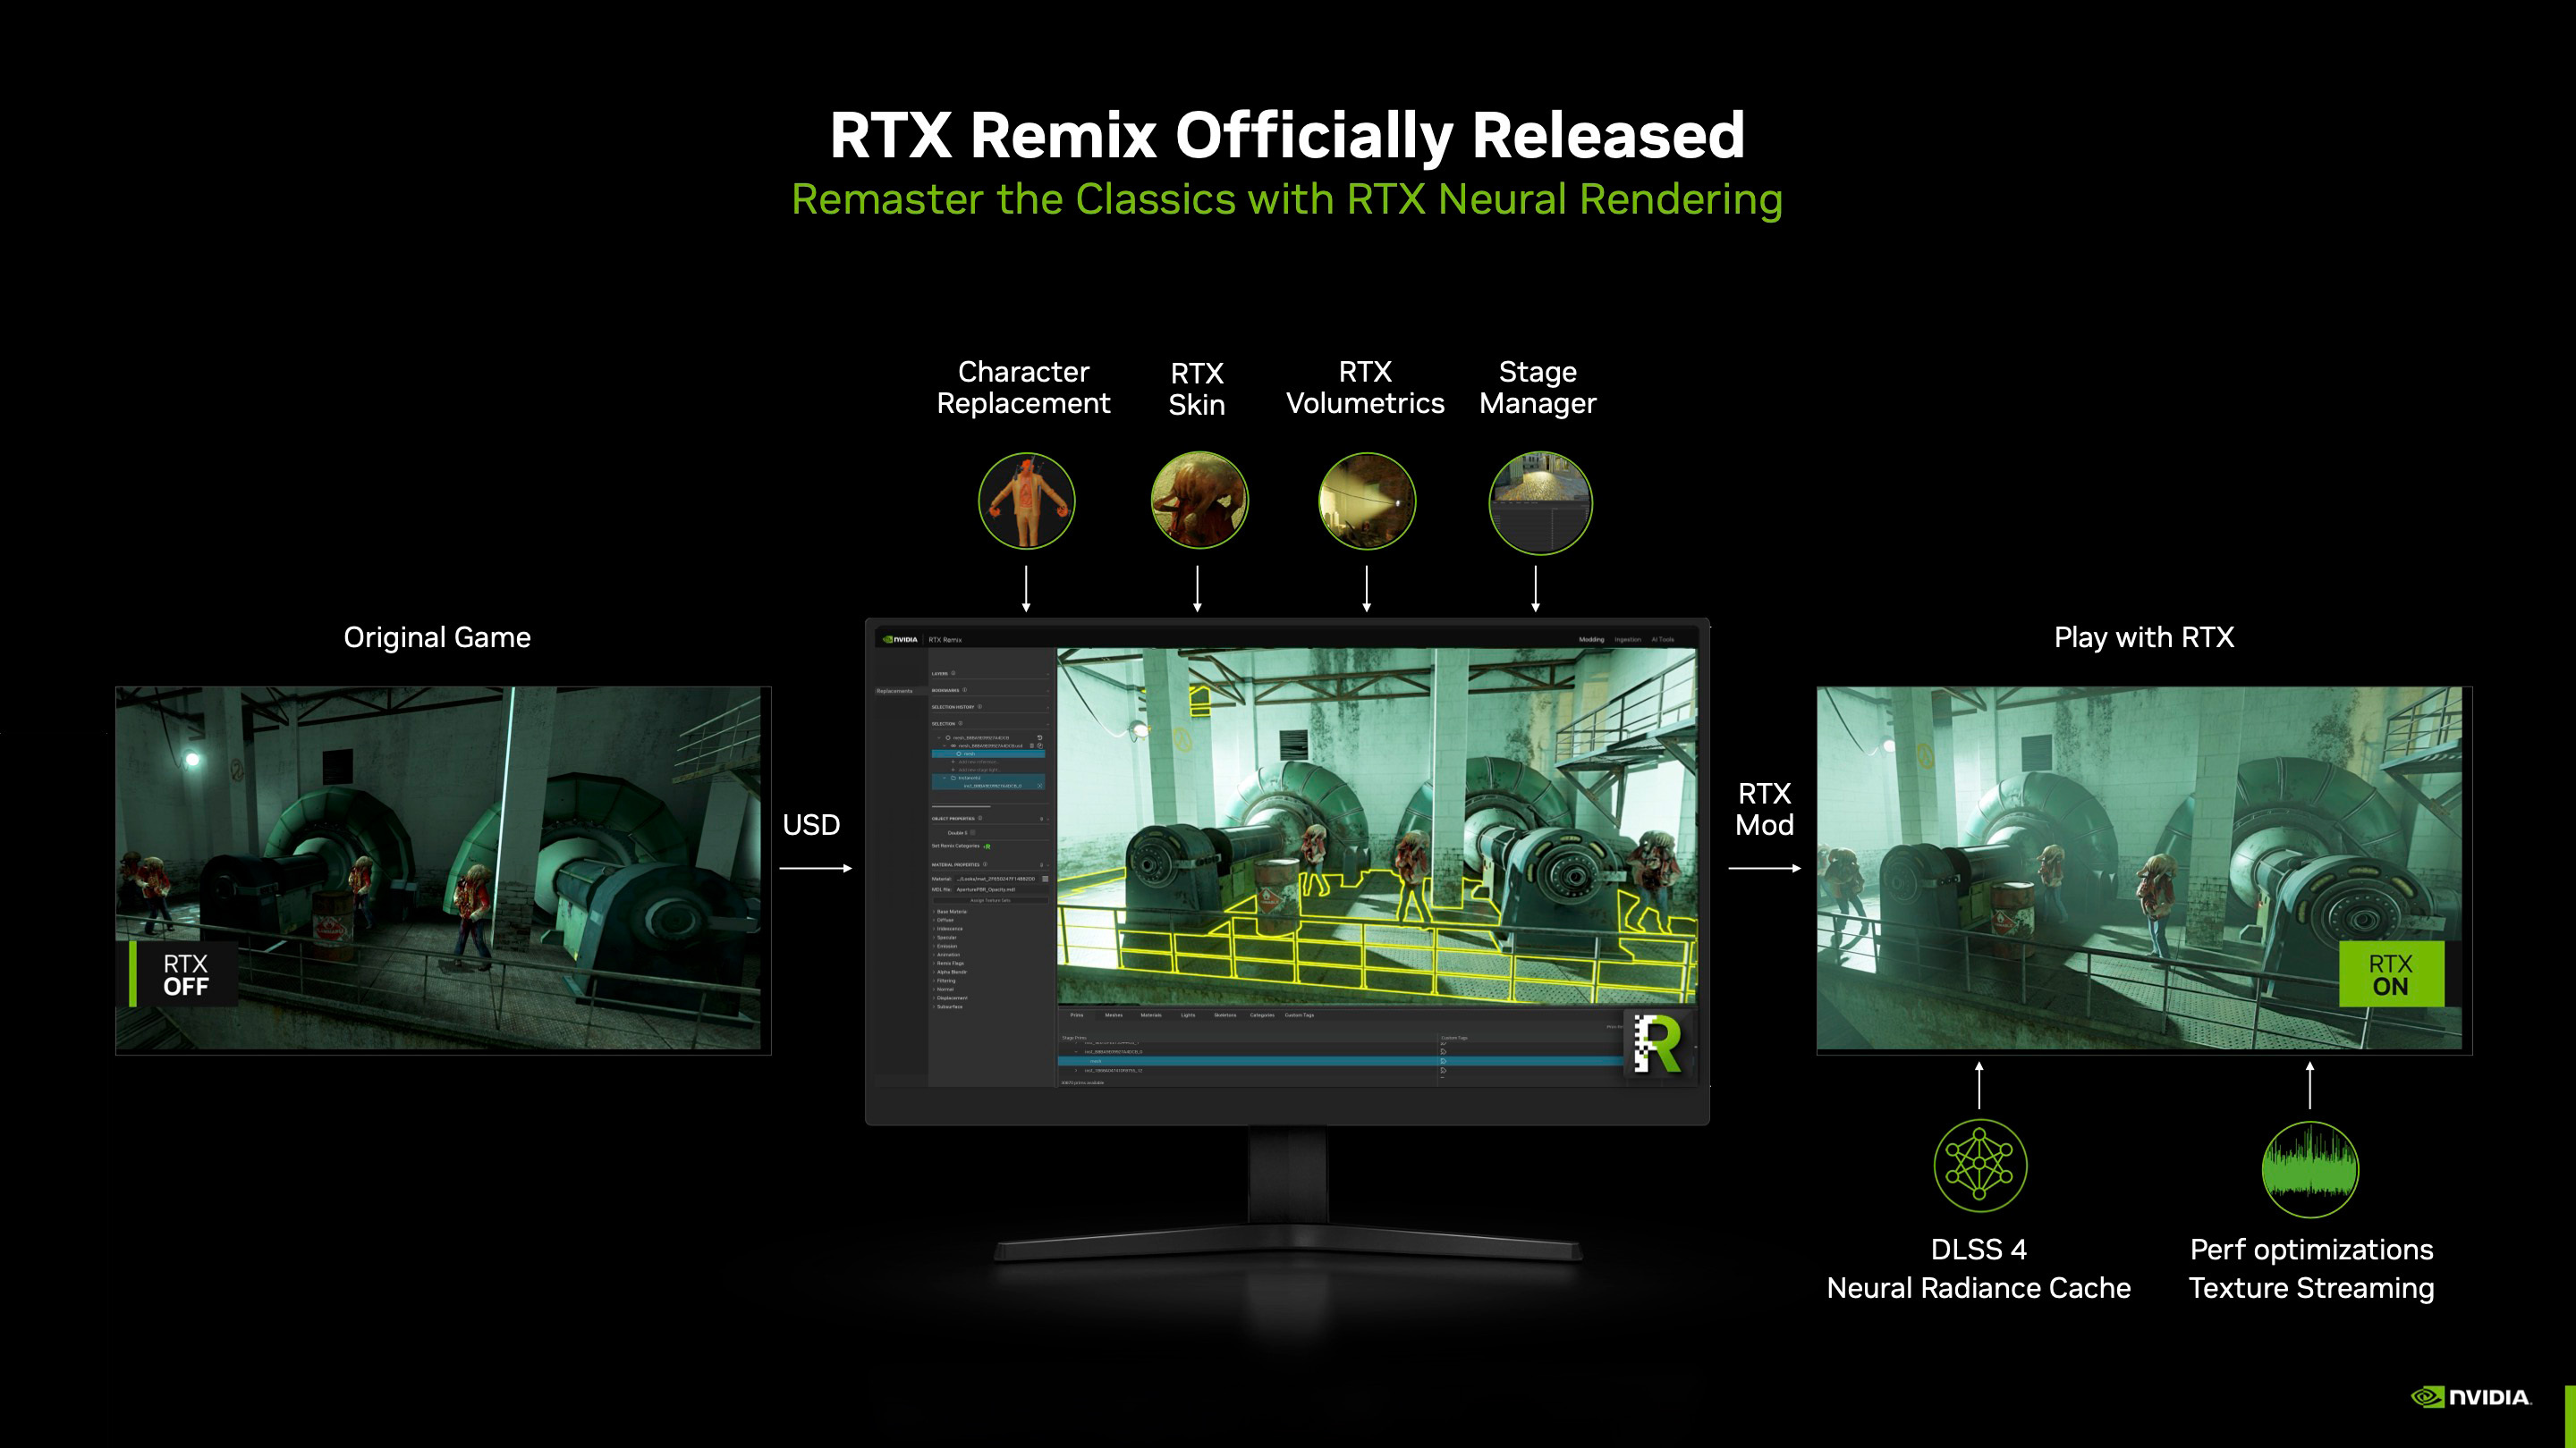The width and height of the screenshot is (2576, 1448).
Task: Select the MDL file path field showing AperturePBR_Opacity.mdl
Action: tap(985, 889)
